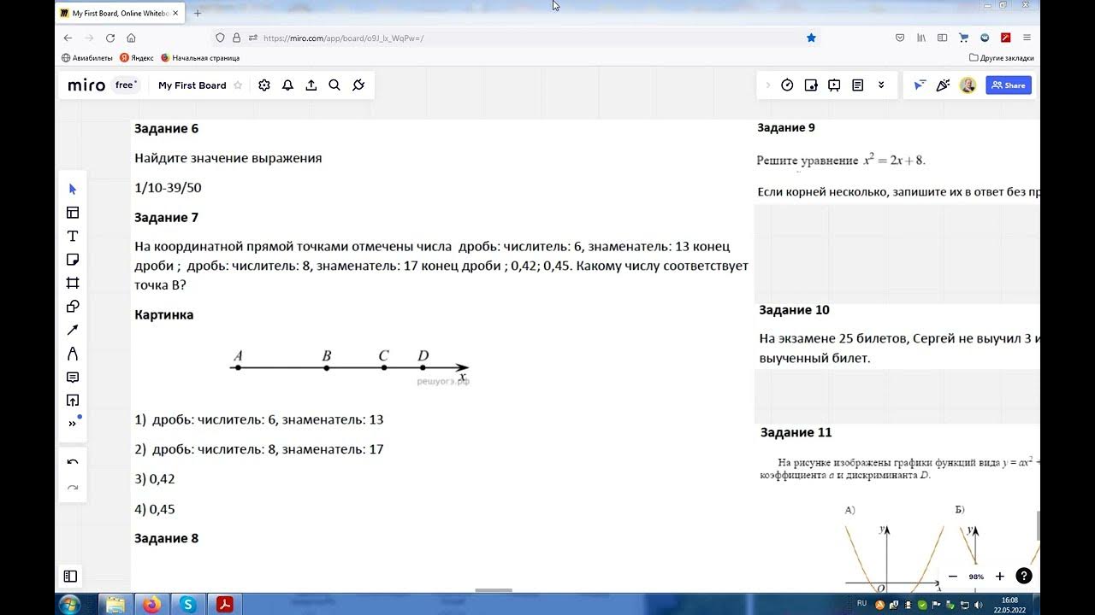Select the Comment tool

pos(73,377)
